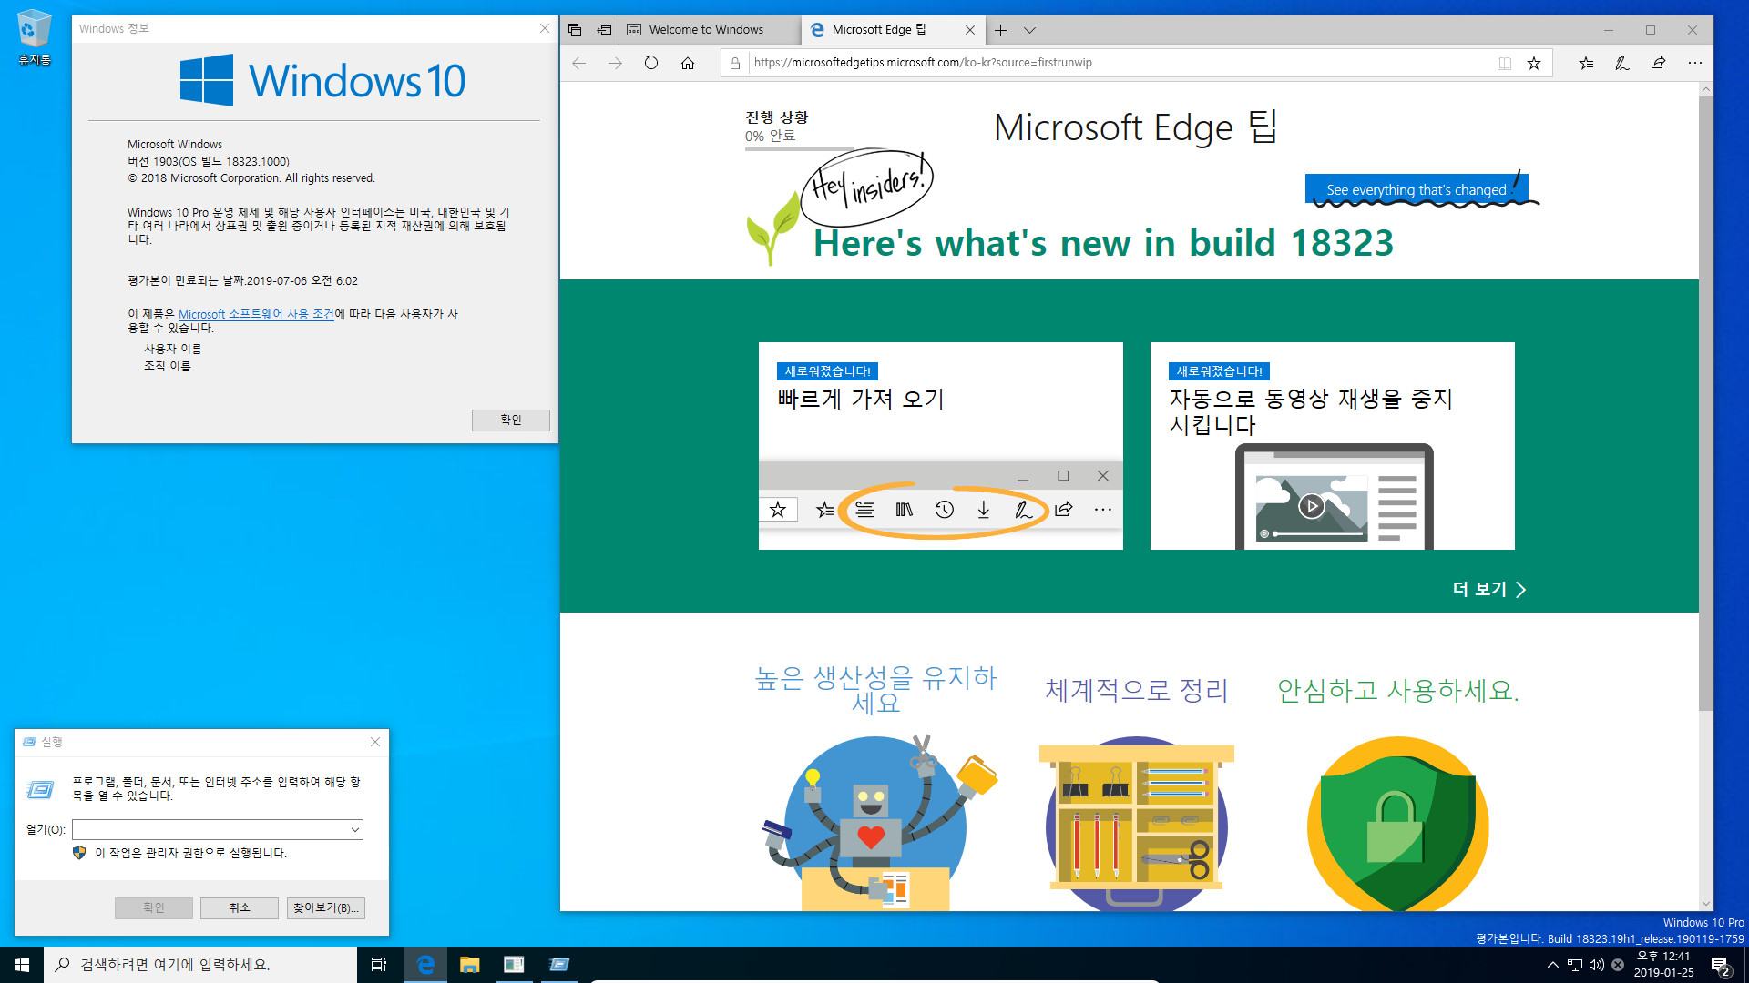The height and width of the screenshot is (983, 1749).
Task: Go to the Edge home page
Action: [688, 63]
